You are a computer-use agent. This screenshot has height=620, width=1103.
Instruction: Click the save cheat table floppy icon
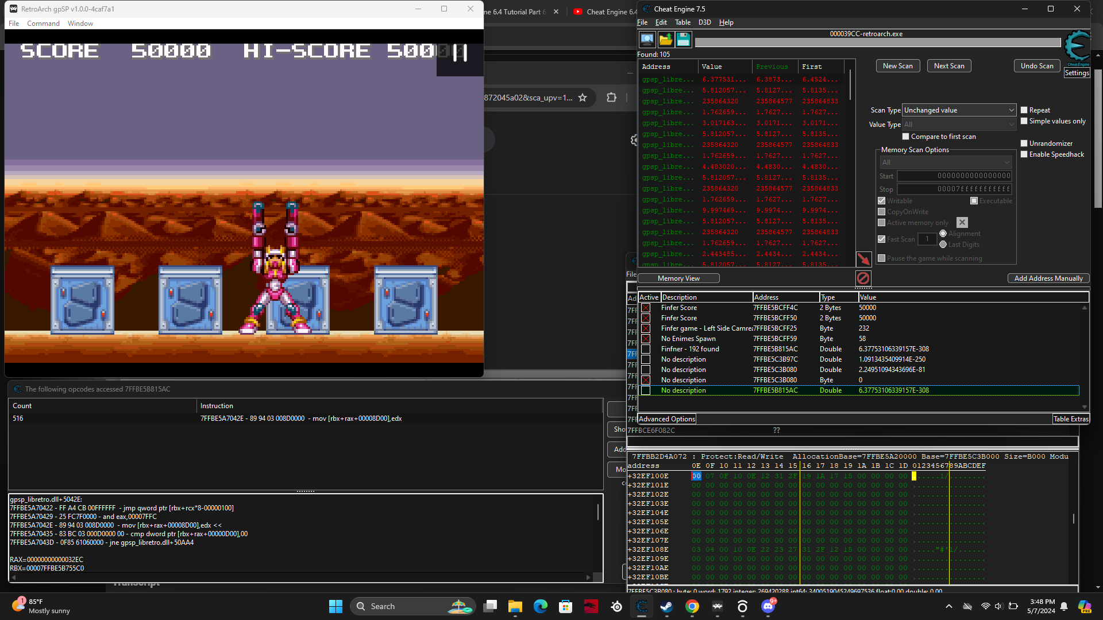click(684, 39)
